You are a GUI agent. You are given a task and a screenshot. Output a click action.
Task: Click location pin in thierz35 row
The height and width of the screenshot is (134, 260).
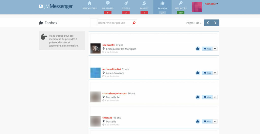click(104, 121)
